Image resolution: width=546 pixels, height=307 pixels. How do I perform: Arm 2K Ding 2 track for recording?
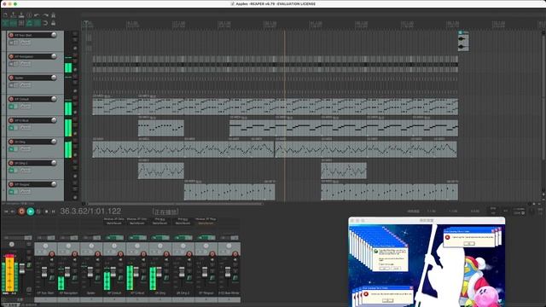11,163
